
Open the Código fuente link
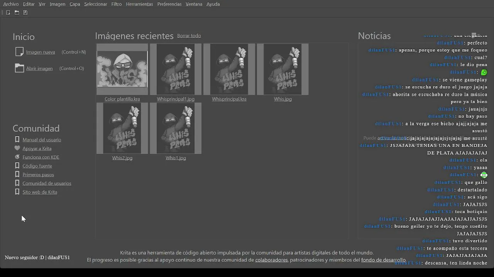tap(37, 166)
